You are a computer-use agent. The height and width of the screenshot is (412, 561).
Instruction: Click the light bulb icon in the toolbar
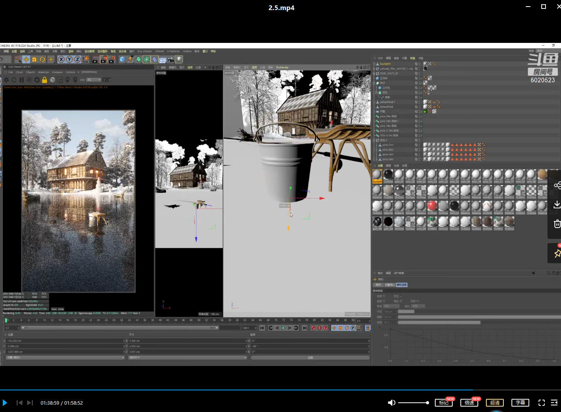(179, 60)
